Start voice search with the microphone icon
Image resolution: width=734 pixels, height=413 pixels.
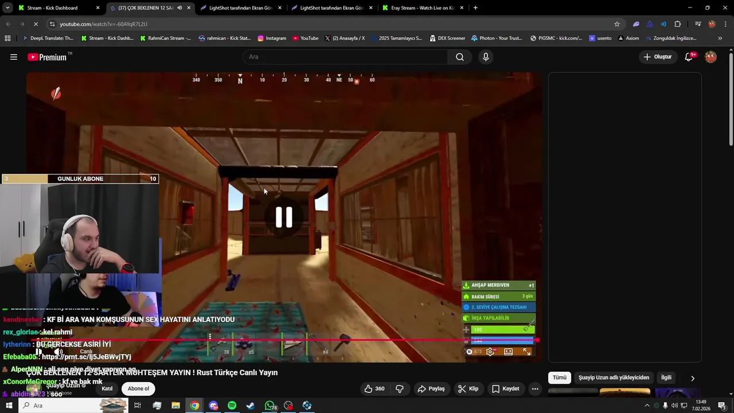pos(486,57)
